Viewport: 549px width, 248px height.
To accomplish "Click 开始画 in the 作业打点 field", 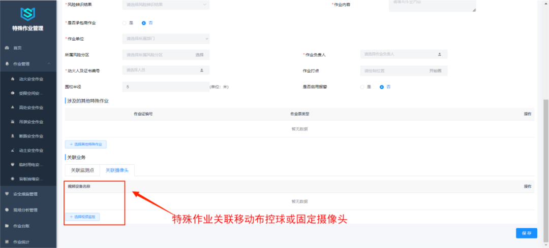I will [435, 70].
